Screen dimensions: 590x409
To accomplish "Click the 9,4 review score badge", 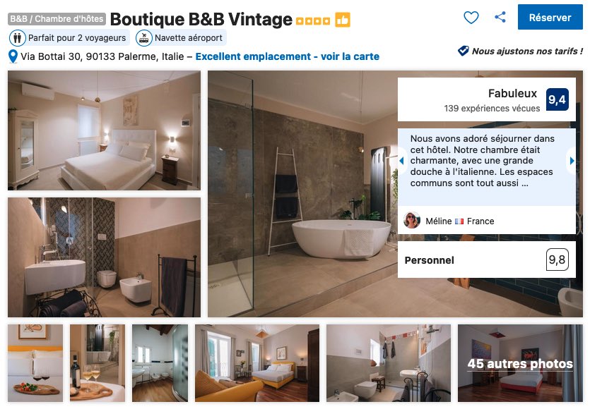I will pos(557,99).
